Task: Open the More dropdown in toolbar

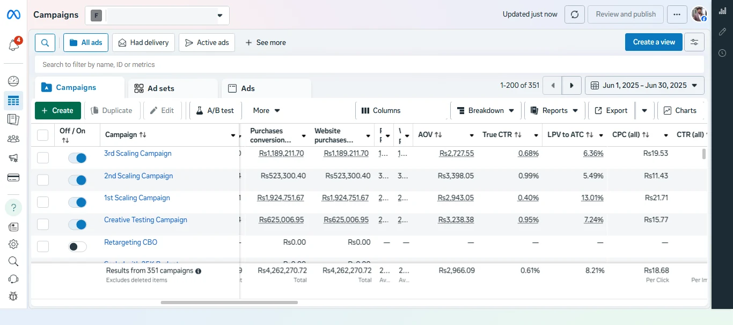Action: pyautogui.click(x=267, y=110)
